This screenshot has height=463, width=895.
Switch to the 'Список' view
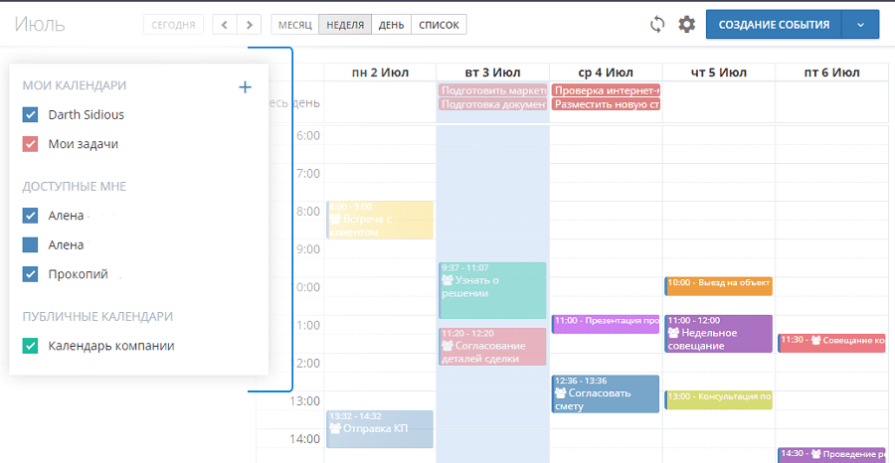(x=439, y=25)
